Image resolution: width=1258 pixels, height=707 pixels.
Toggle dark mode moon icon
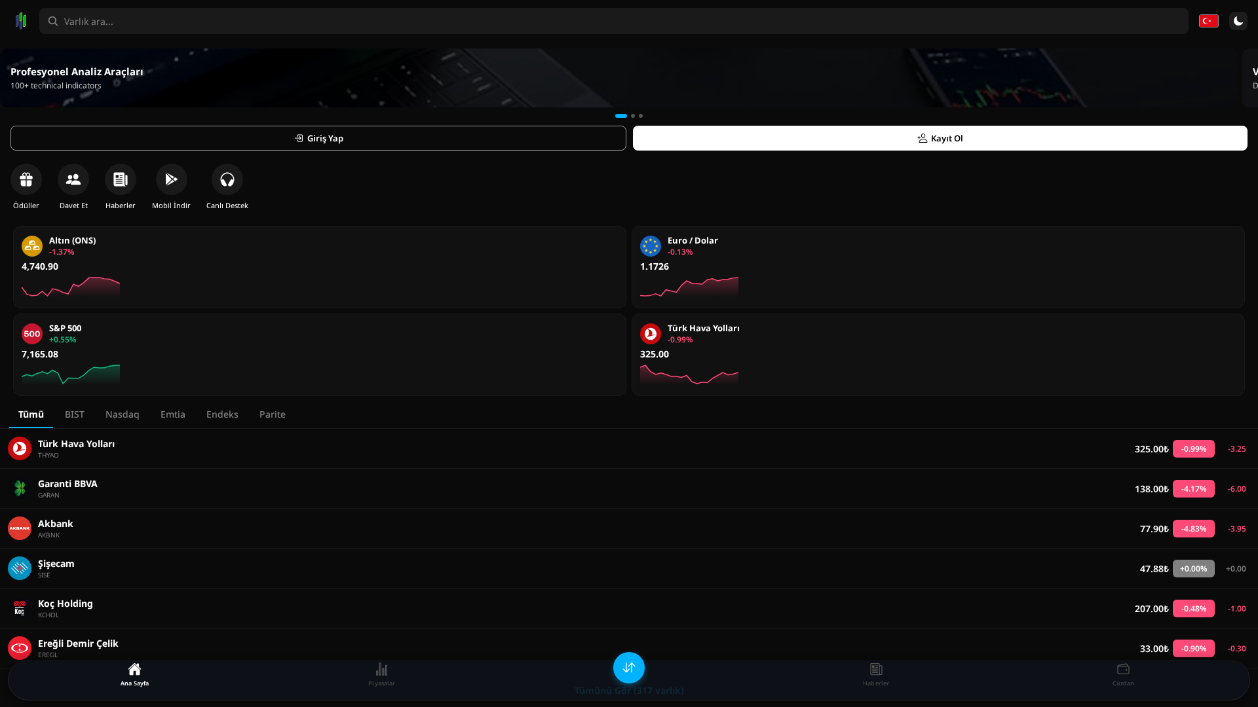pos(1238,21)
